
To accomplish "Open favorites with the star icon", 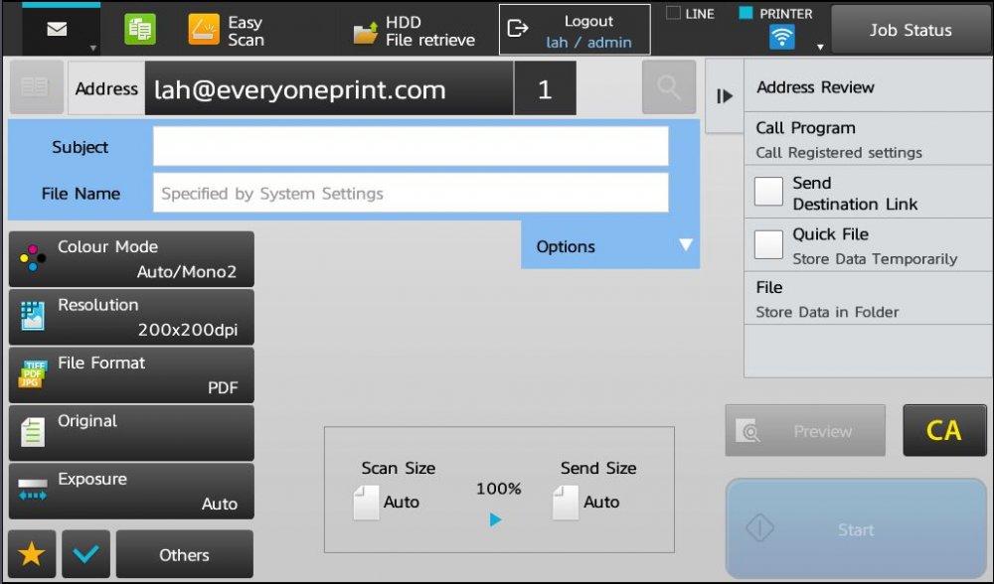I will click(32, 554).
